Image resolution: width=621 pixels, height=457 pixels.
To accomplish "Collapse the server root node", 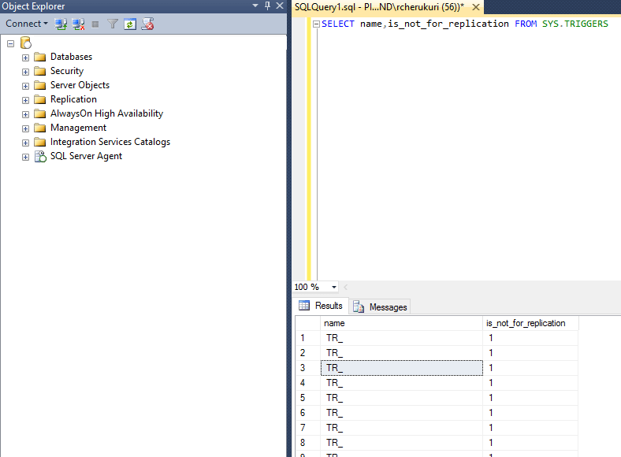I will [11, 43].
